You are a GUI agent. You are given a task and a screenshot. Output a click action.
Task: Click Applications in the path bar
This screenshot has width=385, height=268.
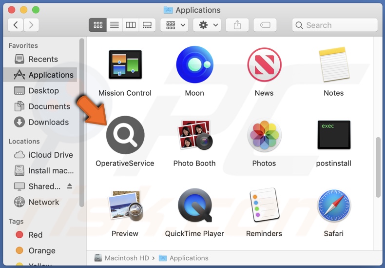point(184,258)
